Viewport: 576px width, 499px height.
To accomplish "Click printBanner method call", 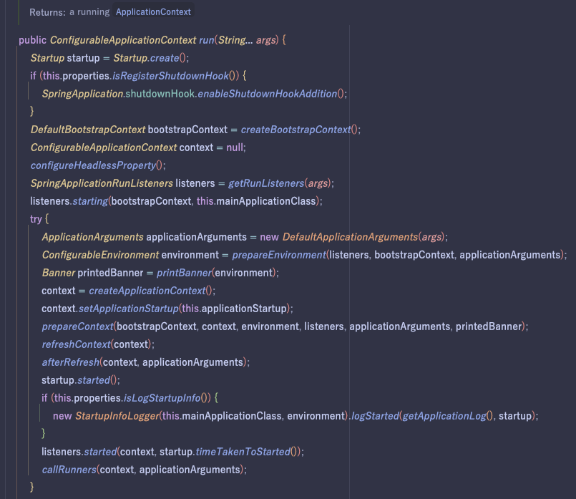I will point(184,273).
